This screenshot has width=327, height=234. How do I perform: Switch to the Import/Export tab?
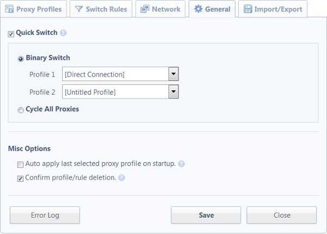tap(273, 9)
